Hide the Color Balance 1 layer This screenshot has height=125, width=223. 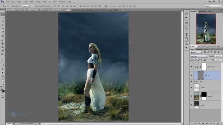tap(191, 67)
